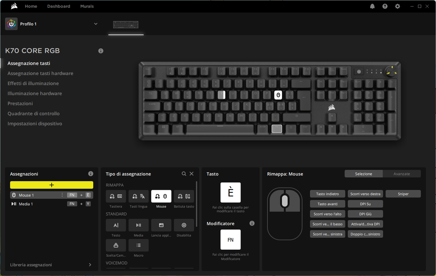Open the settings gear icon
Image resolution: width=436 pixels, height=276 pixels.
(x=397, y=6)
